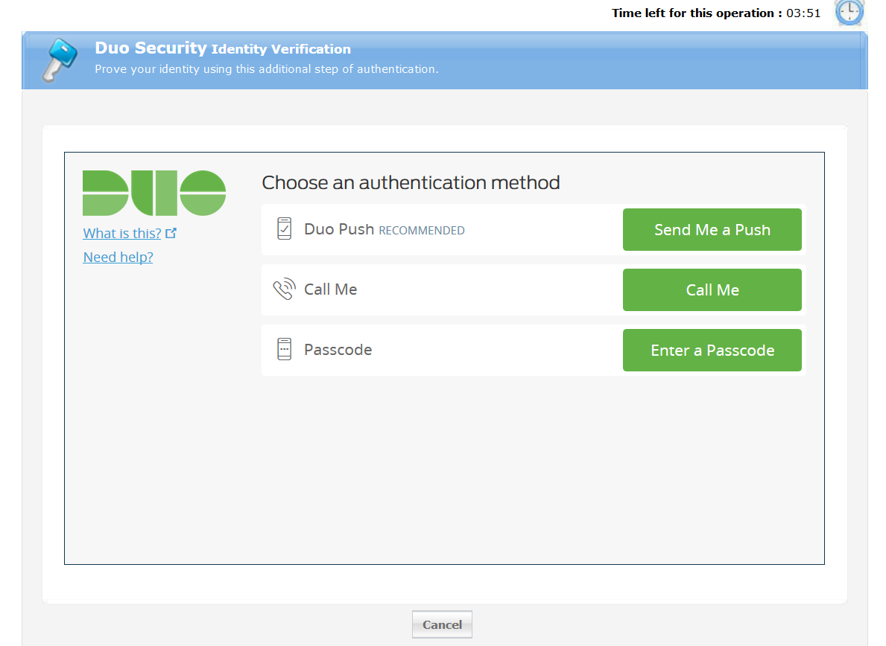Image resolution: width=886 pixels, height=646 pixels.
Task: Click the green Duo logo
Action: tap(154, 193)
